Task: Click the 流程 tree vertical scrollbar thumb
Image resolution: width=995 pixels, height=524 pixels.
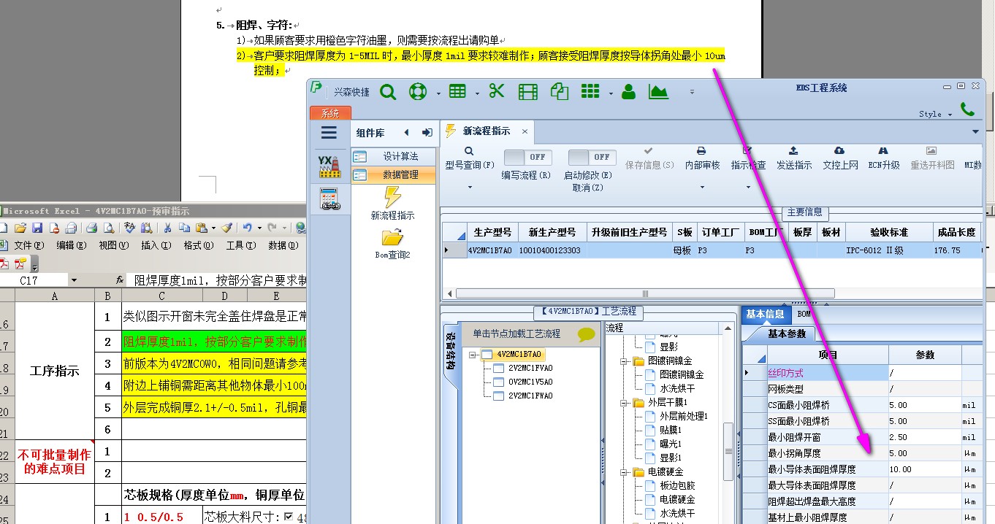Action: (728, 451)
